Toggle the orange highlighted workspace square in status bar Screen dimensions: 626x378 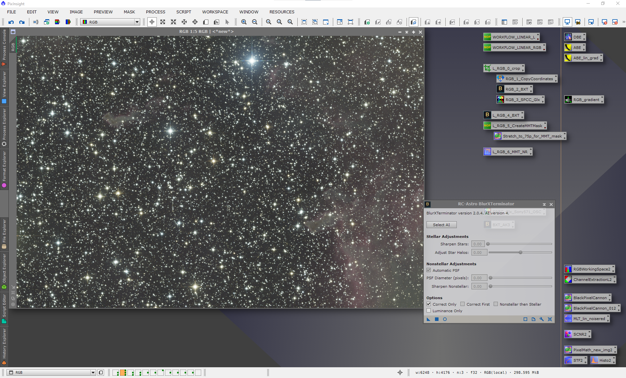pos(123,372)
